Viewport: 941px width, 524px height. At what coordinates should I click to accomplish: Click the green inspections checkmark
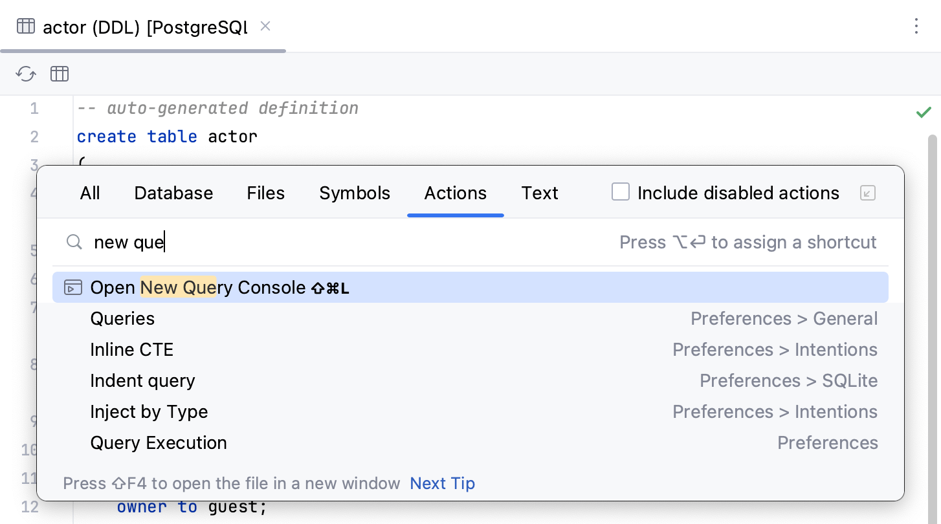[x=924, y=112]
